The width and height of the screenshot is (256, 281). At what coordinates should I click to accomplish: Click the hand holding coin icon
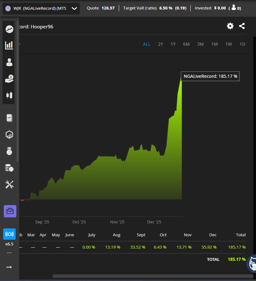click(9, 78)
